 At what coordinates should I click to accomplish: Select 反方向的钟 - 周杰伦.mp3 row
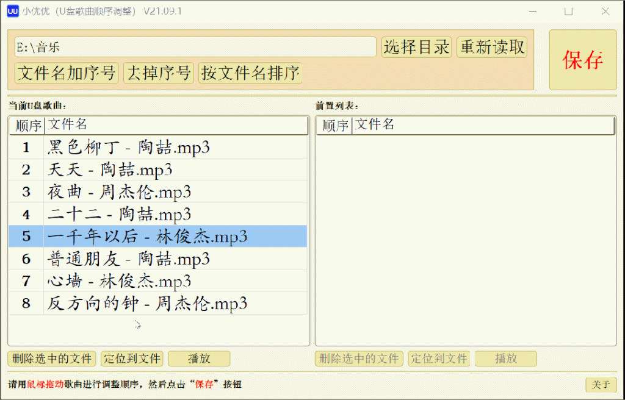158,304
